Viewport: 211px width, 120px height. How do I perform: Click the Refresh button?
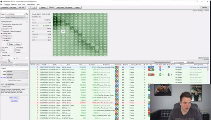pos(204,7)
